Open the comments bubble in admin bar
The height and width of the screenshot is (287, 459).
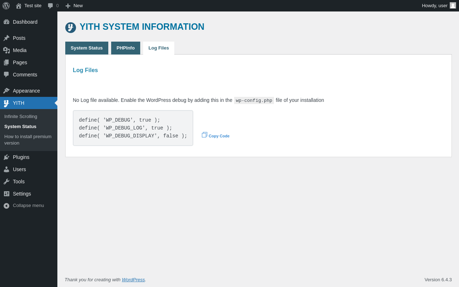pyautogui.click(x=51, y=6)
